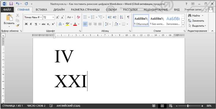216x109 pixels.
Task: Toggle paragraph marks ¶ display
Action: point(128,17)
